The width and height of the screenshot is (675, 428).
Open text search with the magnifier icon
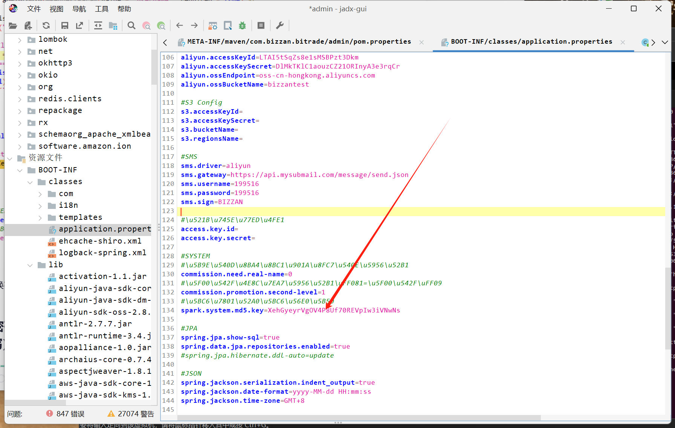click(x=132, y=26)
